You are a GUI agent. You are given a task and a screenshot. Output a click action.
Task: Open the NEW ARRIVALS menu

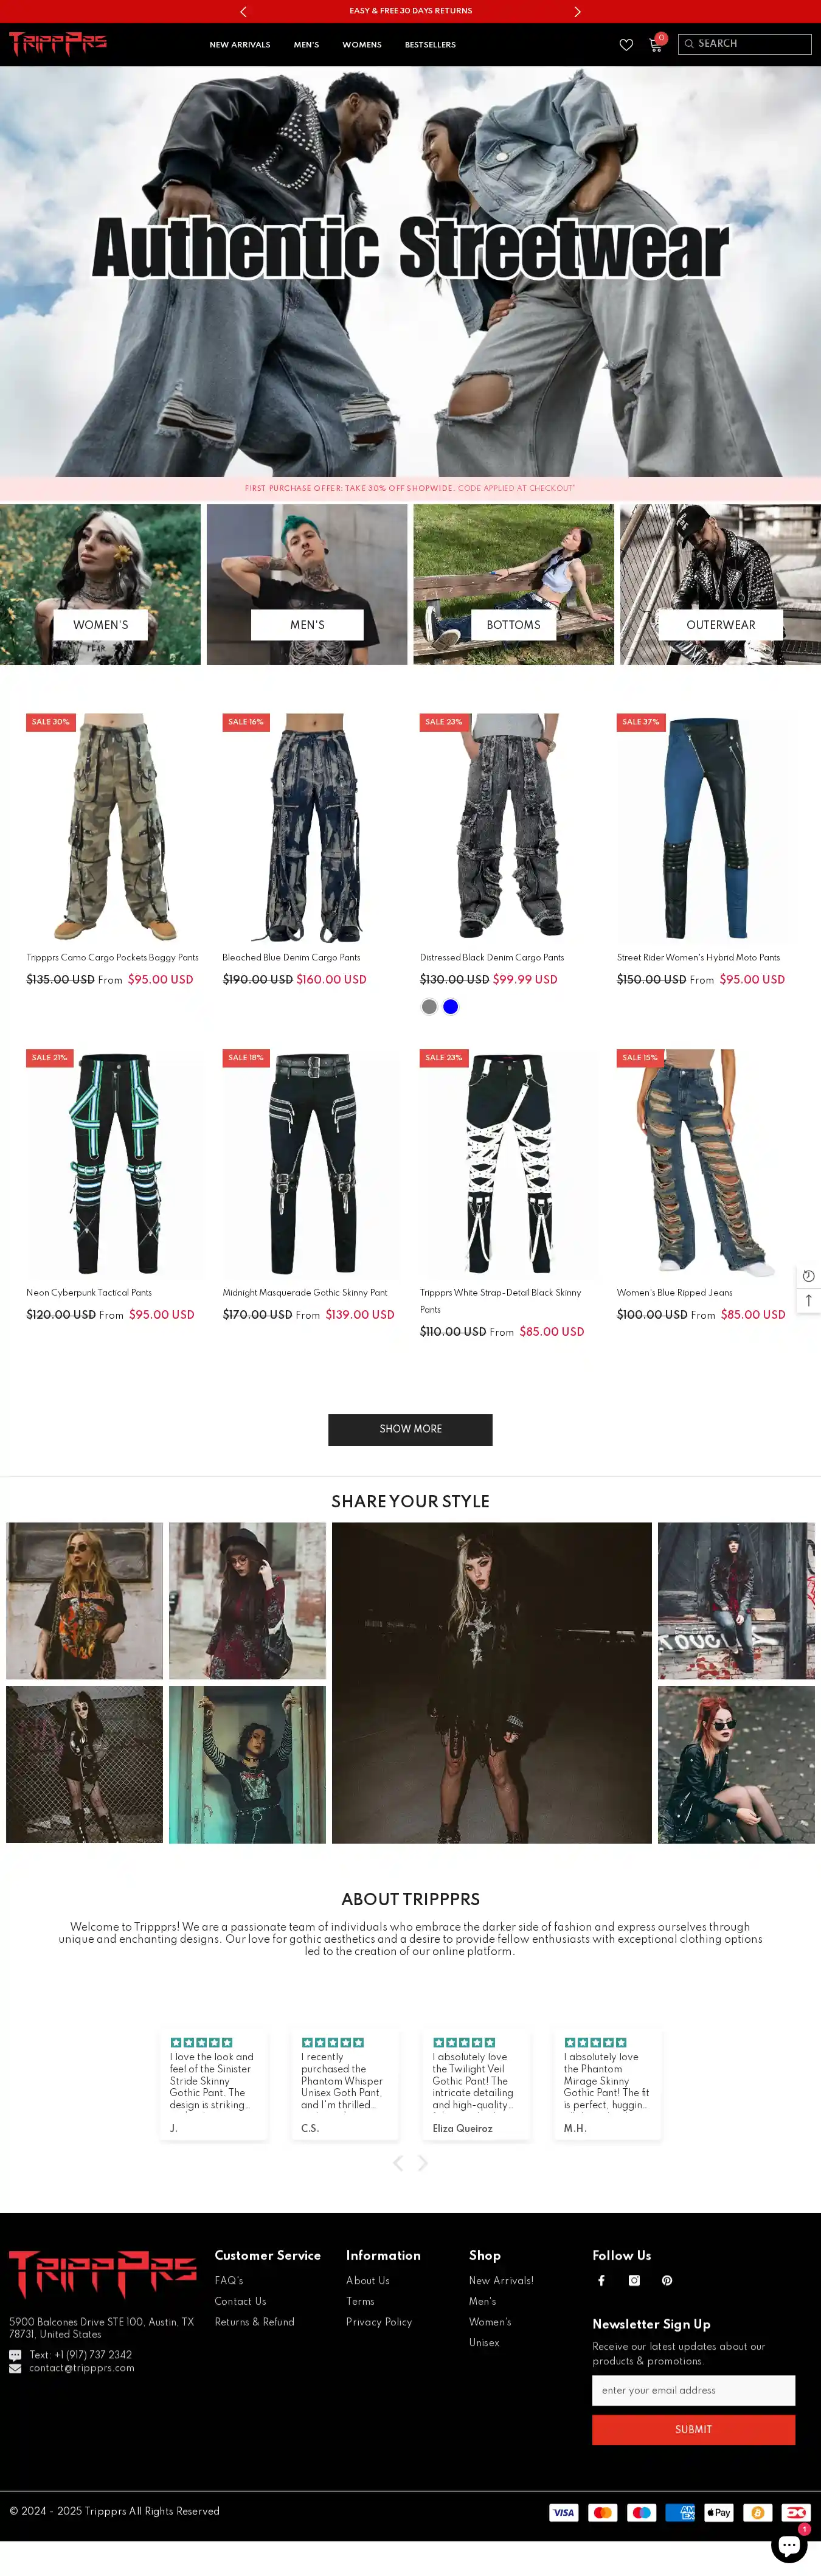[240, 45]
